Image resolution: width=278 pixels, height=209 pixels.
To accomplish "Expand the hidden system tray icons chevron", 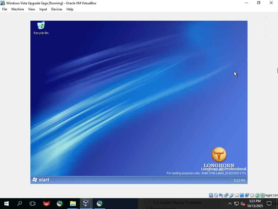I will [230, 204].
